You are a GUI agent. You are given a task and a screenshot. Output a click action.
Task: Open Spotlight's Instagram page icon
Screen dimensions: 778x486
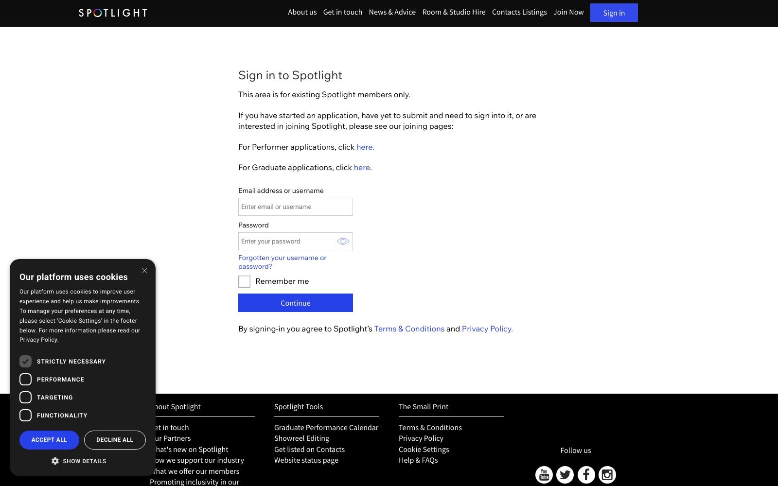[607, 474]
